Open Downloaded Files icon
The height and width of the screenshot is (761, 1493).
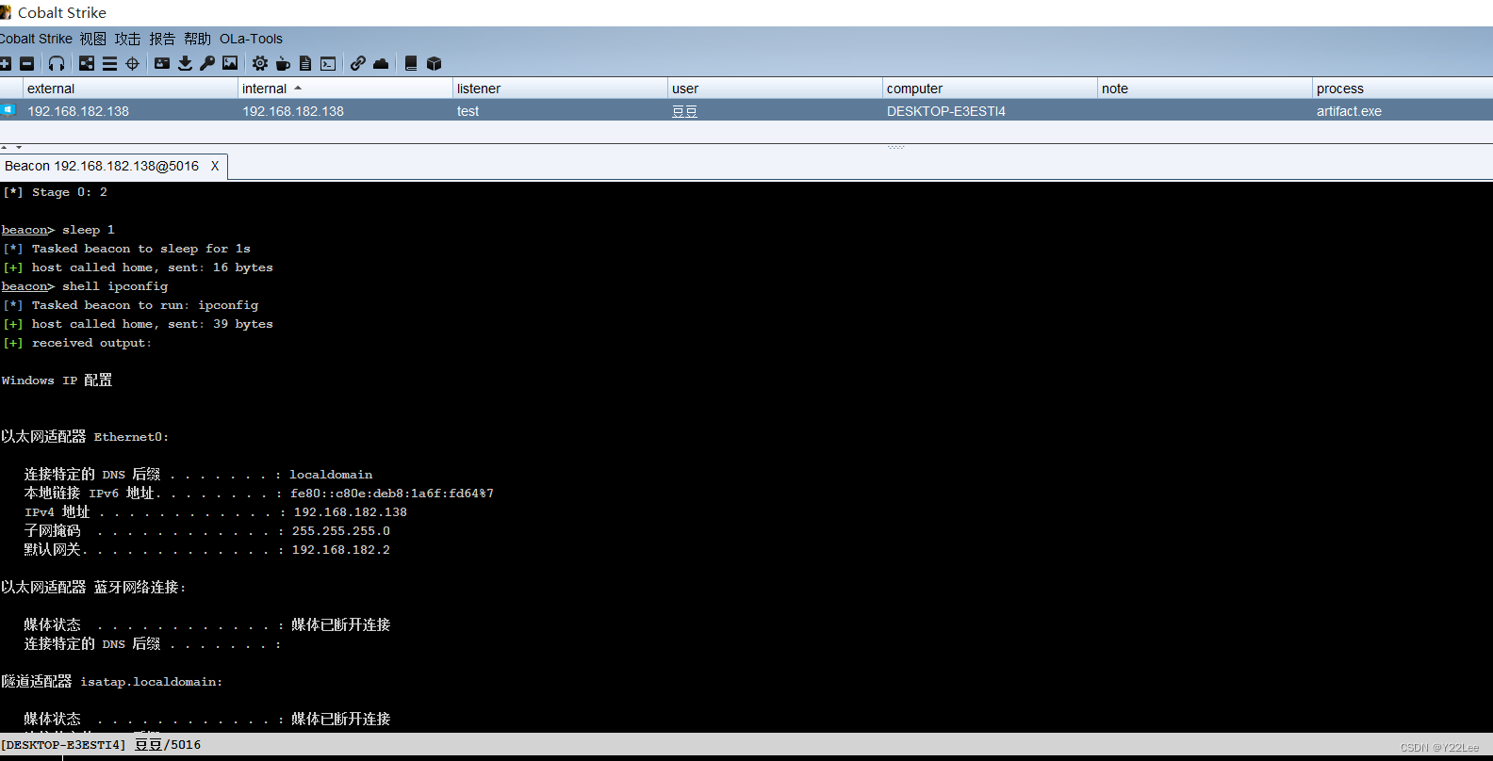[x=185, y=63]
